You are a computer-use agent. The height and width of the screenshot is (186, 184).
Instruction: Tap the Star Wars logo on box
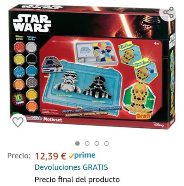(x=32, y=23)
